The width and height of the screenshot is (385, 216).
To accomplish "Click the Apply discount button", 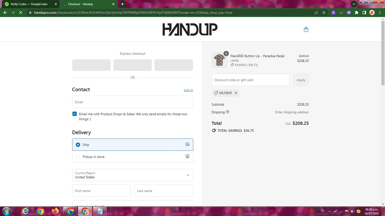I will coord(301,80).
